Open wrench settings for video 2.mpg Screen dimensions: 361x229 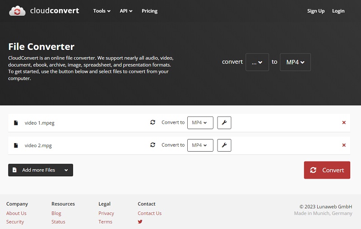(224, 145)
